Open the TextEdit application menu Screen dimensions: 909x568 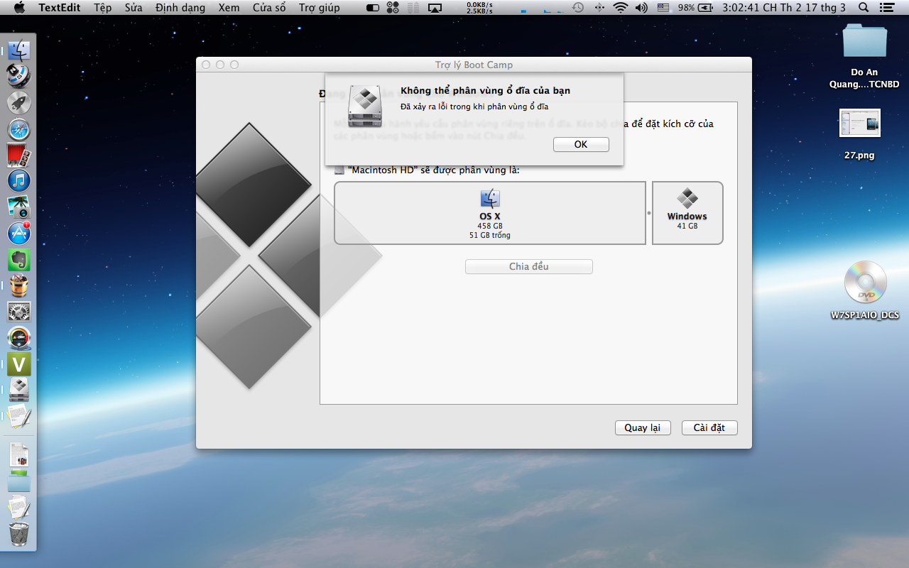pos(60,8)
